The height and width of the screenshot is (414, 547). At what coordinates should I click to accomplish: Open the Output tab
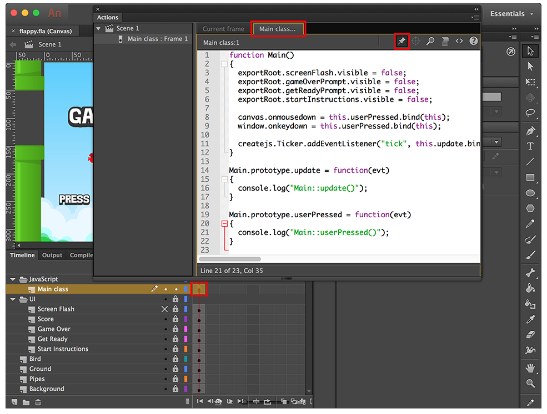pos(52,255)
